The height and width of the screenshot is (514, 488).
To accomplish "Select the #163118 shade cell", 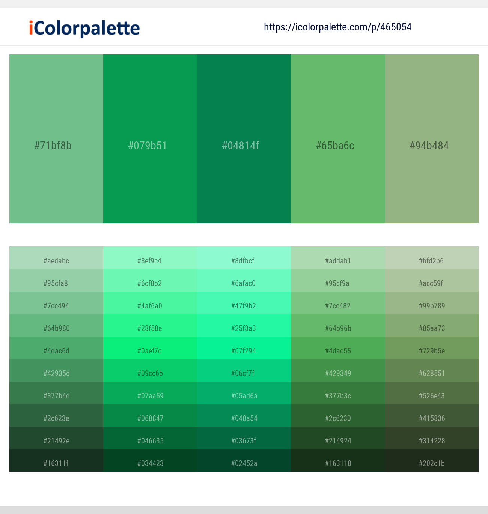I will pyautogui.click(x=338, y=460).
